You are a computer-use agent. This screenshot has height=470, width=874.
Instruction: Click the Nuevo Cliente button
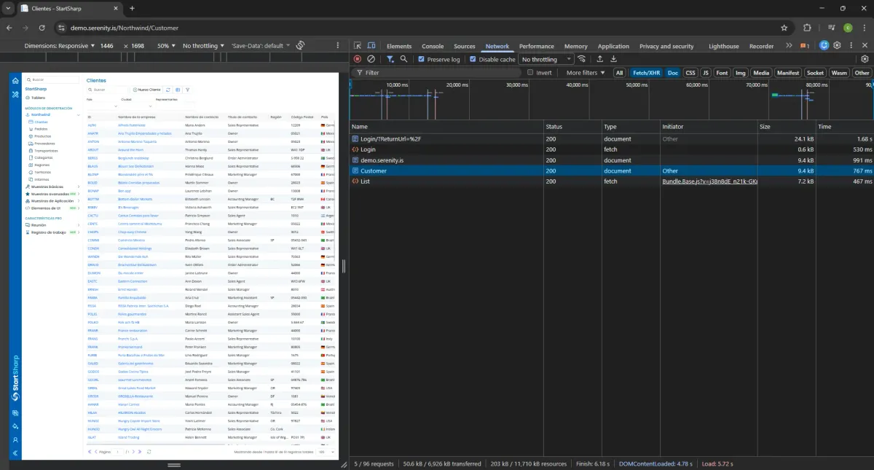pos(147,89)
